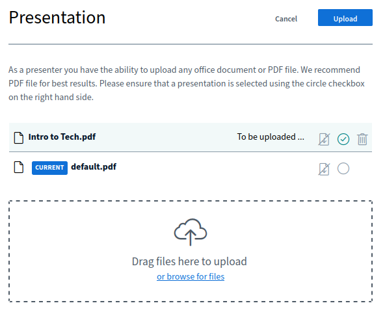Click the CURRENT badge label
The image size is (385, 314).
(49, 168)
